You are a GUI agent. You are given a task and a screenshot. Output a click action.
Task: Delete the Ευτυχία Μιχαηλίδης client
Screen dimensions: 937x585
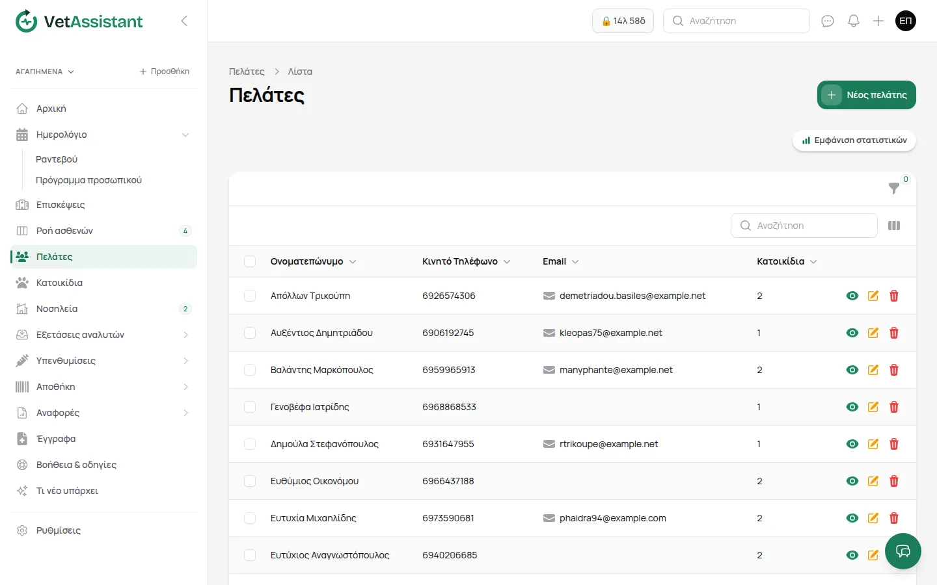click(x=894, y=518)
